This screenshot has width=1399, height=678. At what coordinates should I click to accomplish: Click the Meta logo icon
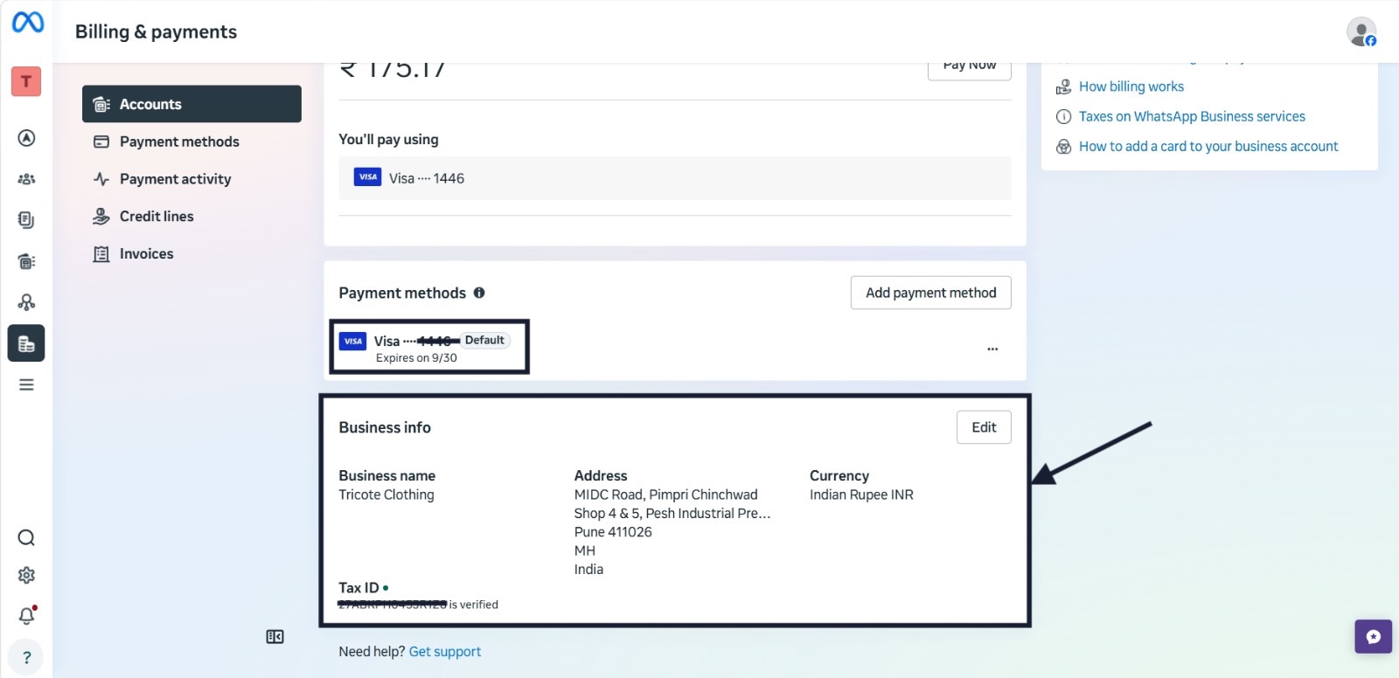pos(27,22)
